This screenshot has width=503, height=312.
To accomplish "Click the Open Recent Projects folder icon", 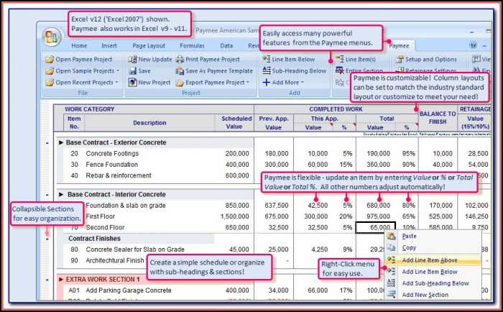I will coord(50,83).
